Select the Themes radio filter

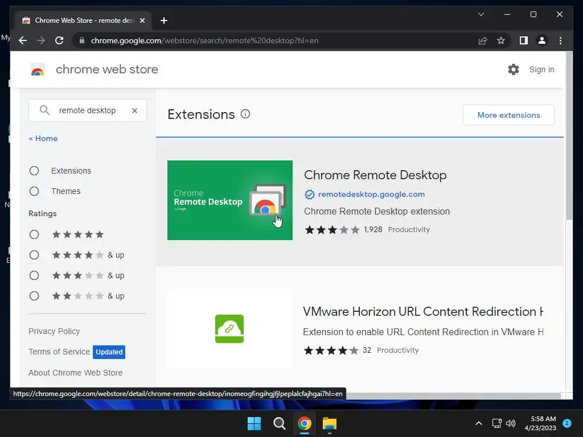click(34, 191)
